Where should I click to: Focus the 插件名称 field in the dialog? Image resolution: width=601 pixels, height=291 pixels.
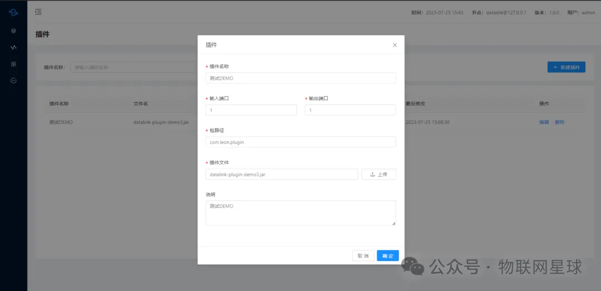[300, 78]
